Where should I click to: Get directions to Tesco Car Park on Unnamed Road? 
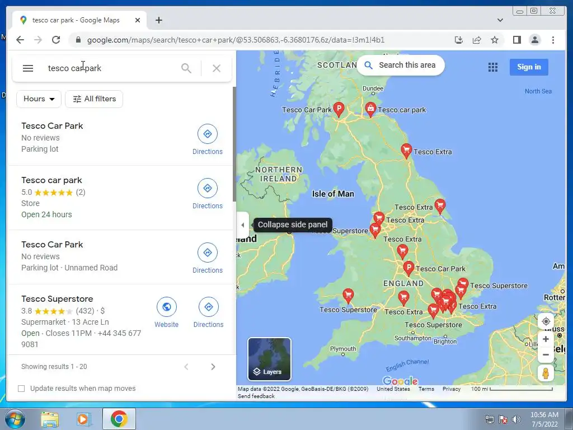pos(207,259)
